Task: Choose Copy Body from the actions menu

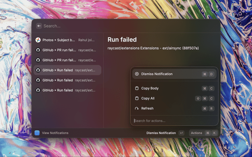Action: point(150,88)
